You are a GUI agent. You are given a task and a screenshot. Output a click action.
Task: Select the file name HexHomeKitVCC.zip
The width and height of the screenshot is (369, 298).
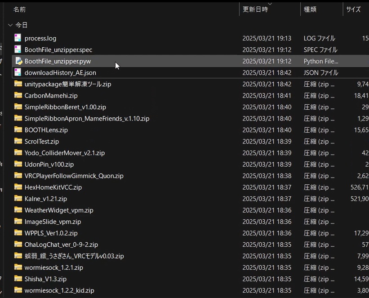click(x=53, y=187)
